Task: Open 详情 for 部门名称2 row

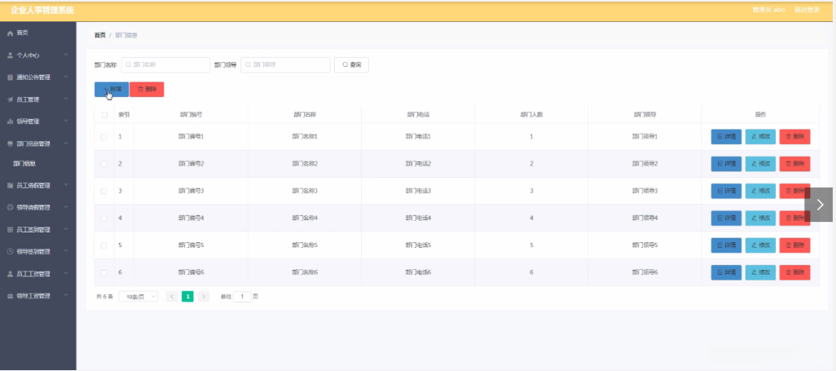Action: pyautogui.click(x=726, y=164)
